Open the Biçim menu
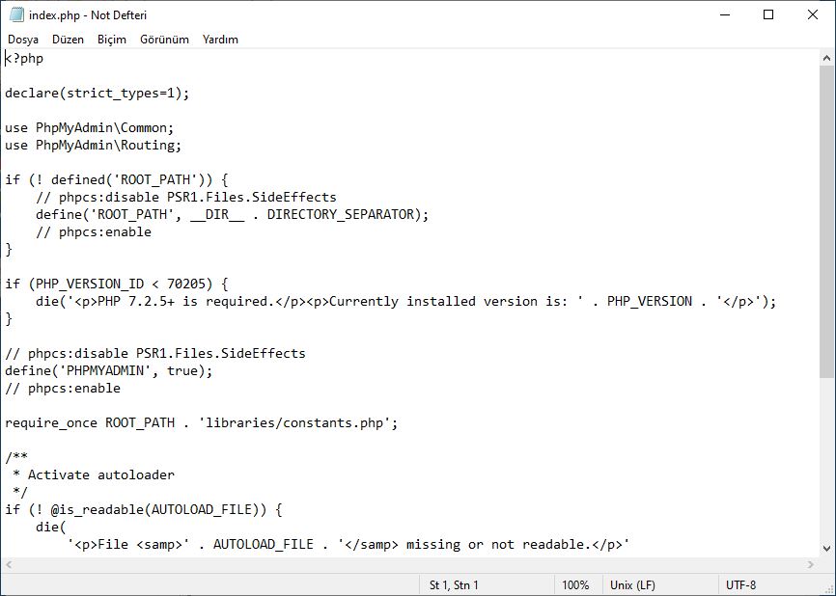Image resolution: width=836 pixels, height=596 pixels. (111, 40)
